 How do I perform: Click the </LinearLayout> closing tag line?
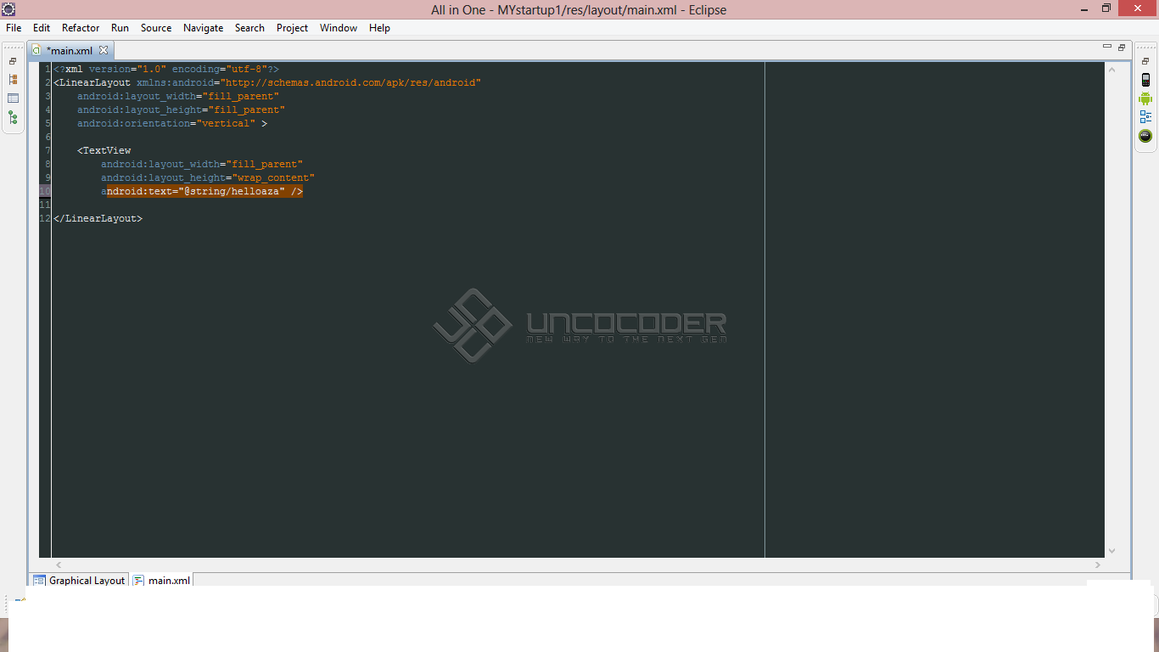point(98,218)
